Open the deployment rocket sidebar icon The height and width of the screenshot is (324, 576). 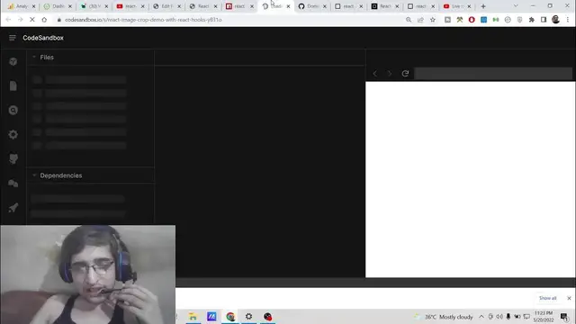13,207
